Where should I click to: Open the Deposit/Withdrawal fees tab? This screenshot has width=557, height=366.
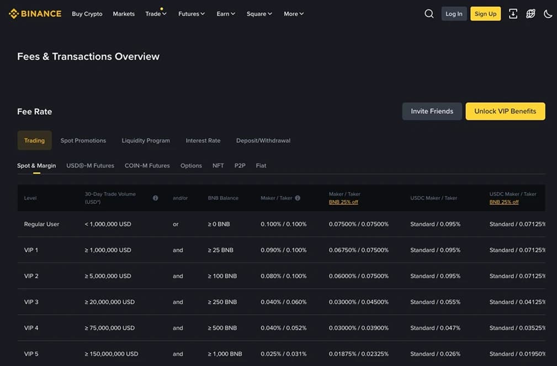[263, 140]
